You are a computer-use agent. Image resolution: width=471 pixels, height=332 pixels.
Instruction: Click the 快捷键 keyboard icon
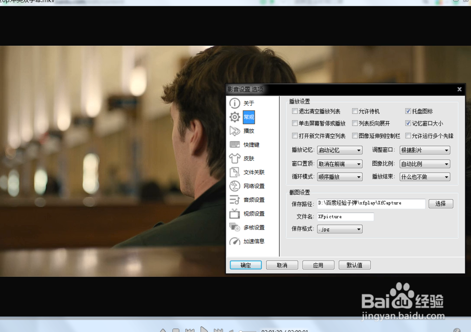(235, 144)
